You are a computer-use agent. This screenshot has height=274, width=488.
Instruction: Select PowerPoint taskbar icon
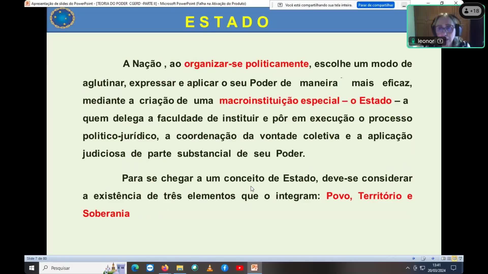pos(254,268)
